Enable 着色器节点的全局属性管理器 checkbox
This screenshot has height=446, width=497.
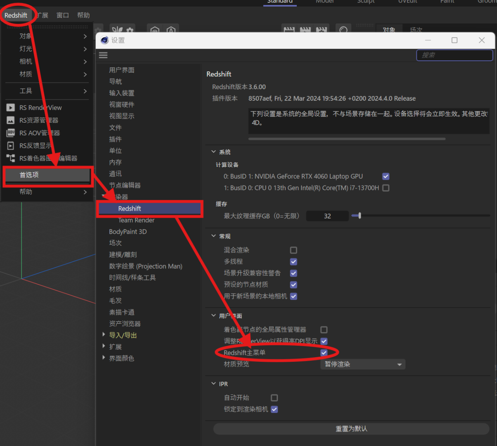[x=324, y=330]
